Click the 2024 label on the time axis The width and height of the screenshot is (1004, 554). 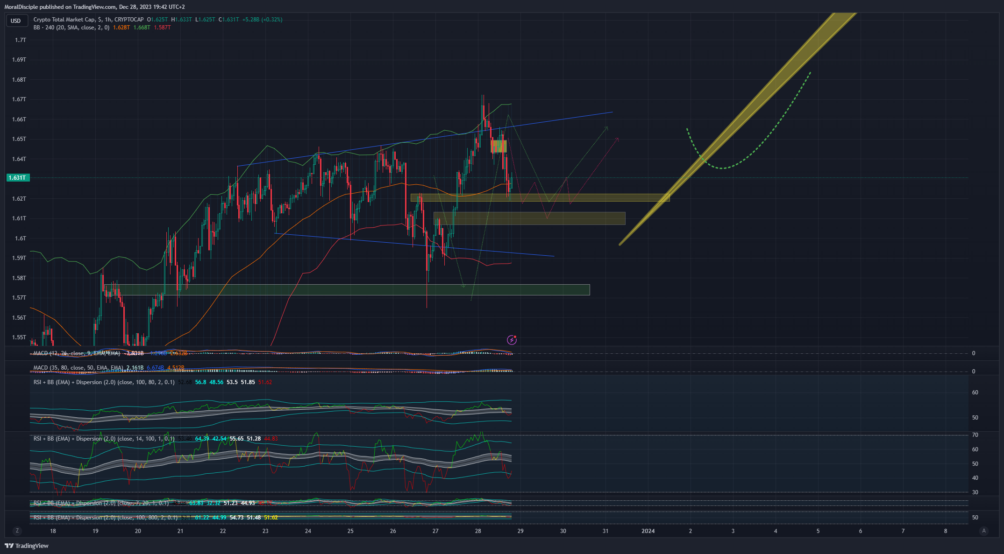click(x=648, y=531)
